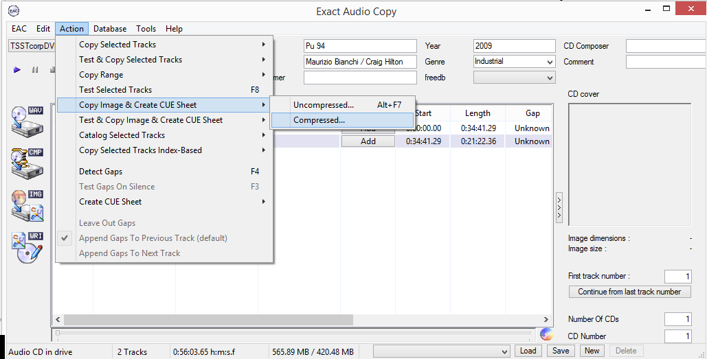This screenshot has height=359, width=707.
Task: Choose Uncompressed... in the submenu
Action: pos(342,105)
